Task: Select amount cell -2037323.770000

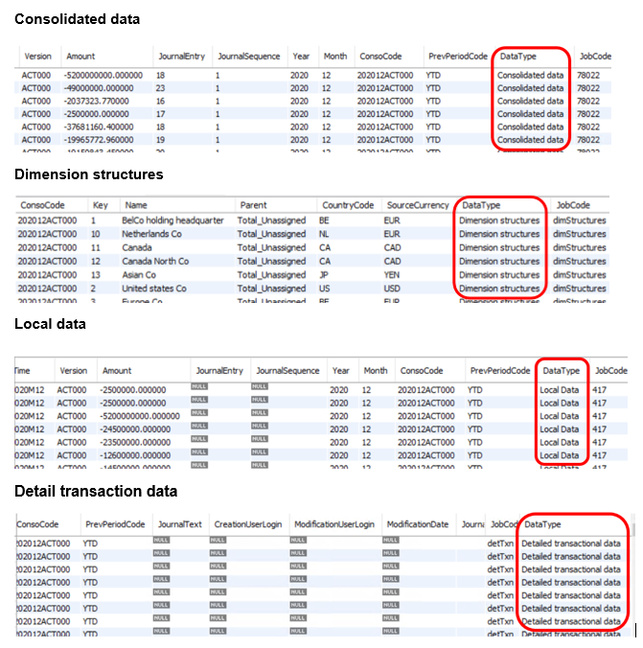Action: 96,102
